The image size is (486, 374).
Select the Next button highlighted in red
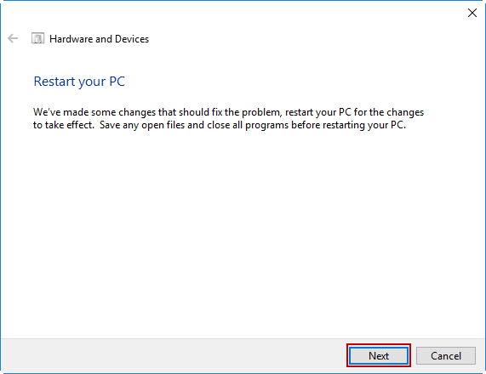(379, 356)
